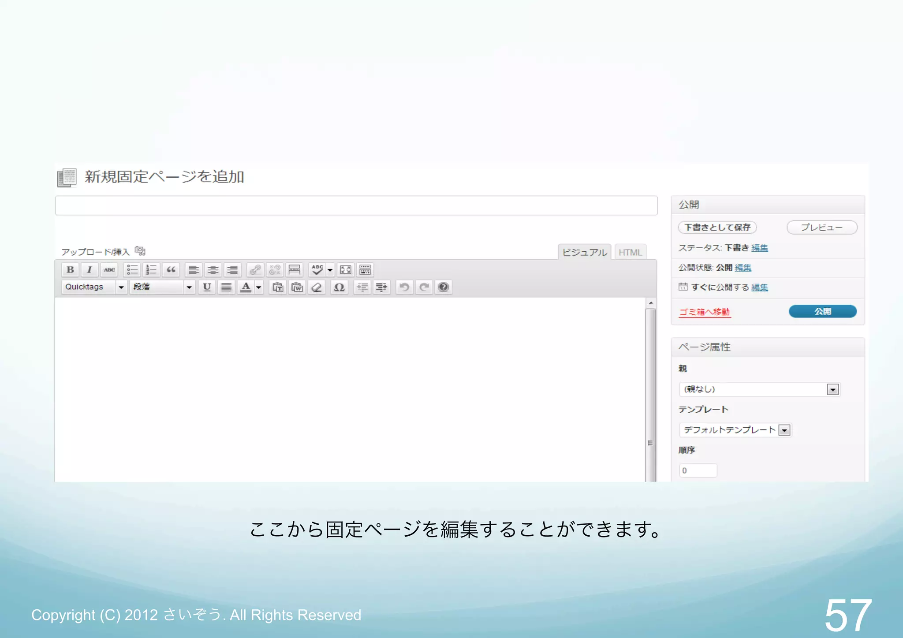Insert a custom character with the Omega icon
Screen dimensions: 903x638
[x=339, y=287]
